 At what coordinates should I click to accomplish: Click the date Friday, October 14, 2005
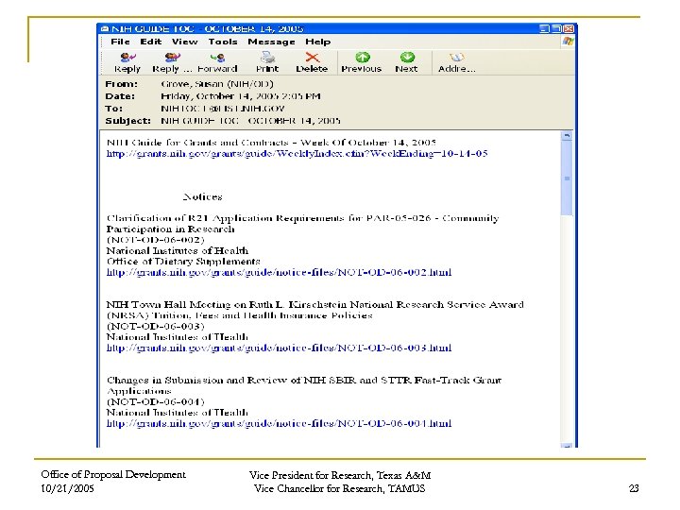click(x=241, y=95)
